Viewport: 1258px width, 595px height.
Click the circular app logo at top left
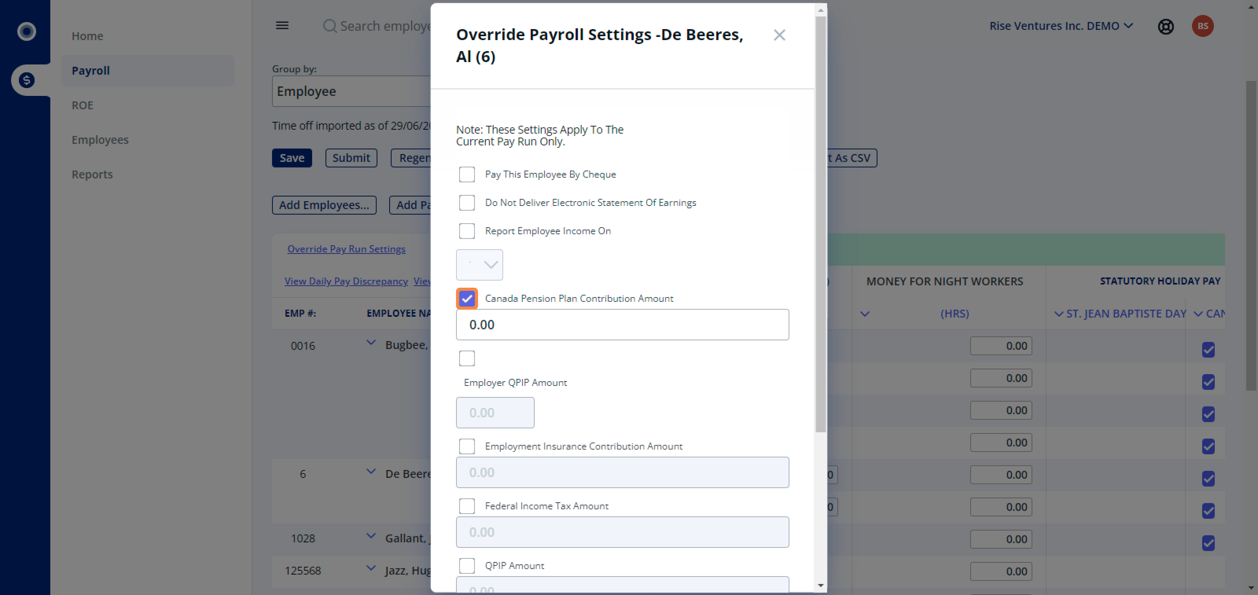point(26,31)
